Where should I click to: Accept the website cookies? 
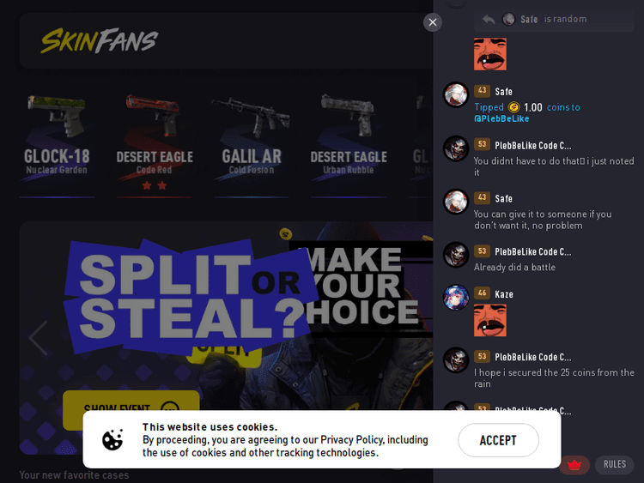[498, 440]
